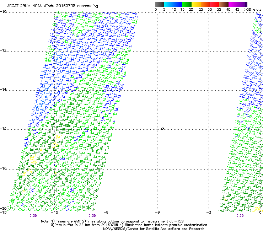Select the '-18' latitude label
263x231 pixels.
[x=3, y=168]
